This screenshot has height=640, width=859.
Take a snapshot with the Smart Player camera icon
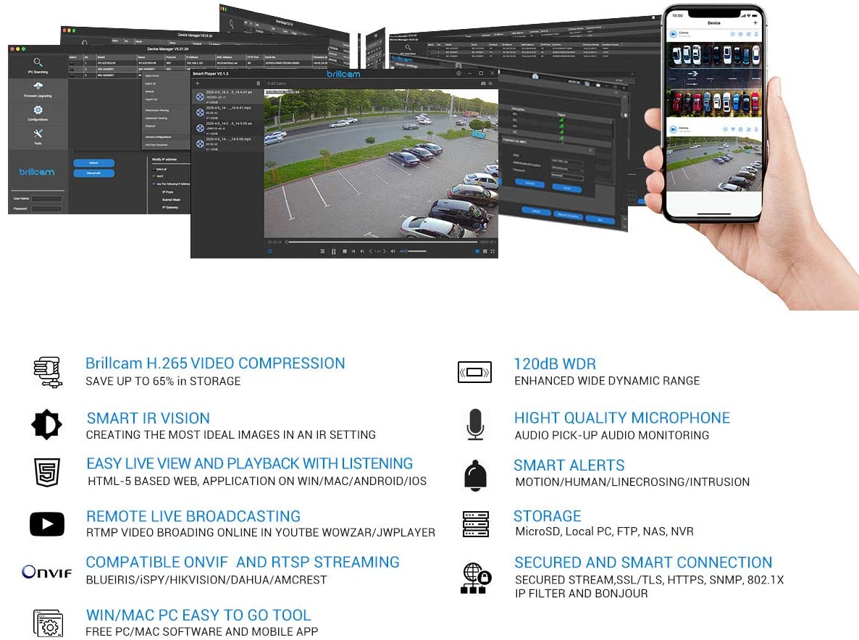483,84
